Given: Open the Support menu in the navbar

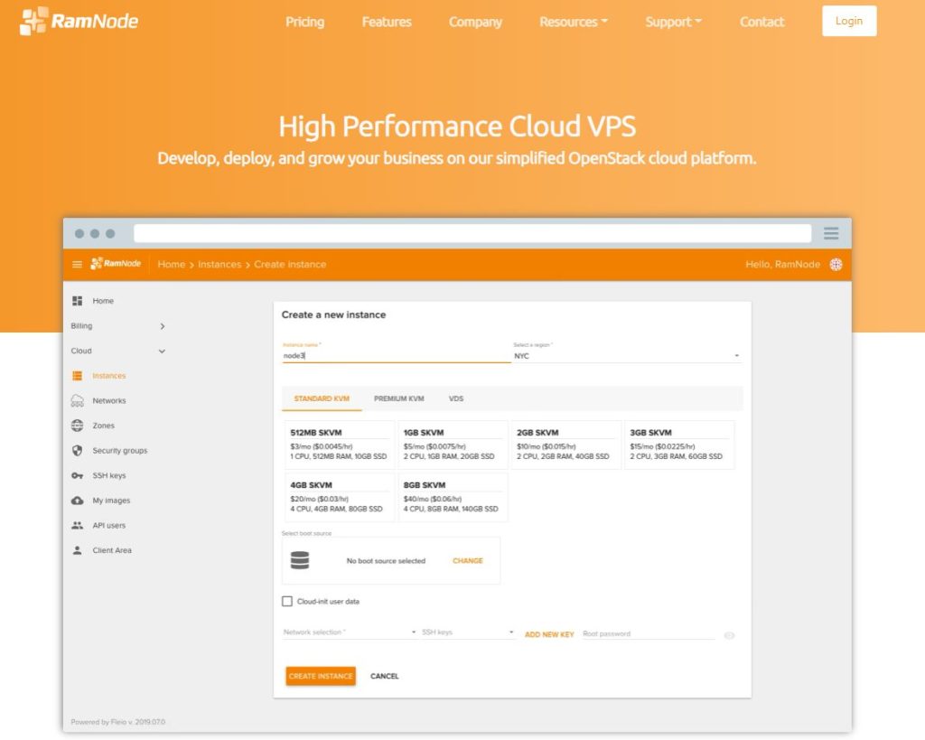Looking at the screenshot, I should [672, 22].
